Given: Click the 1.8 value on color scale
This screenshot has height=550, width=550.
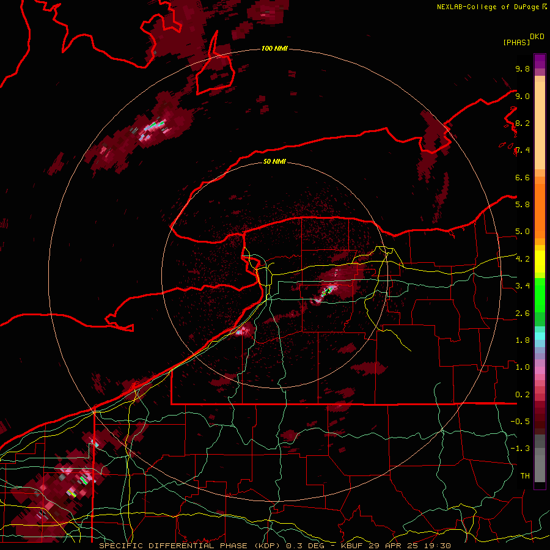Looking at the screenshot, I should pos(522,340).
